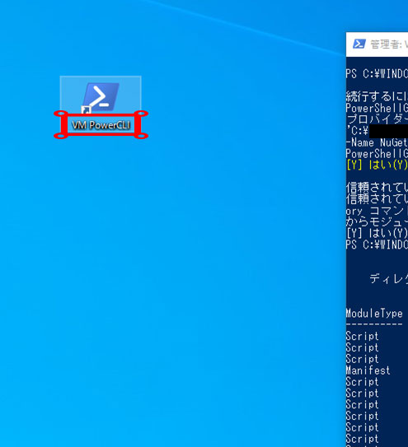Select the VM PowerCLI desktop shortcut icon
Screen dimensions: 408x447
tap(101, 97)
